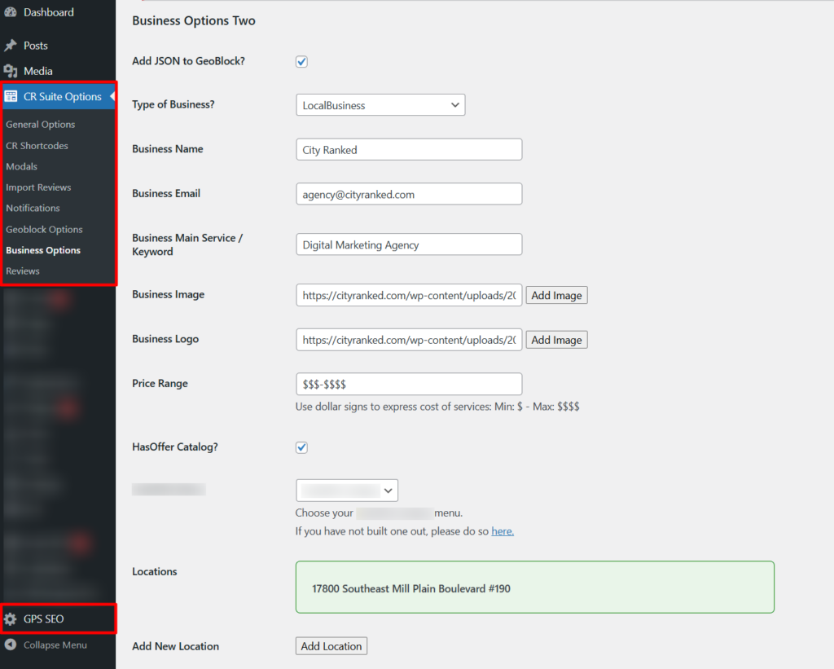Go to CR Shortcodes submenu
This screenshot has height=669, width=834.
(37, 146)
